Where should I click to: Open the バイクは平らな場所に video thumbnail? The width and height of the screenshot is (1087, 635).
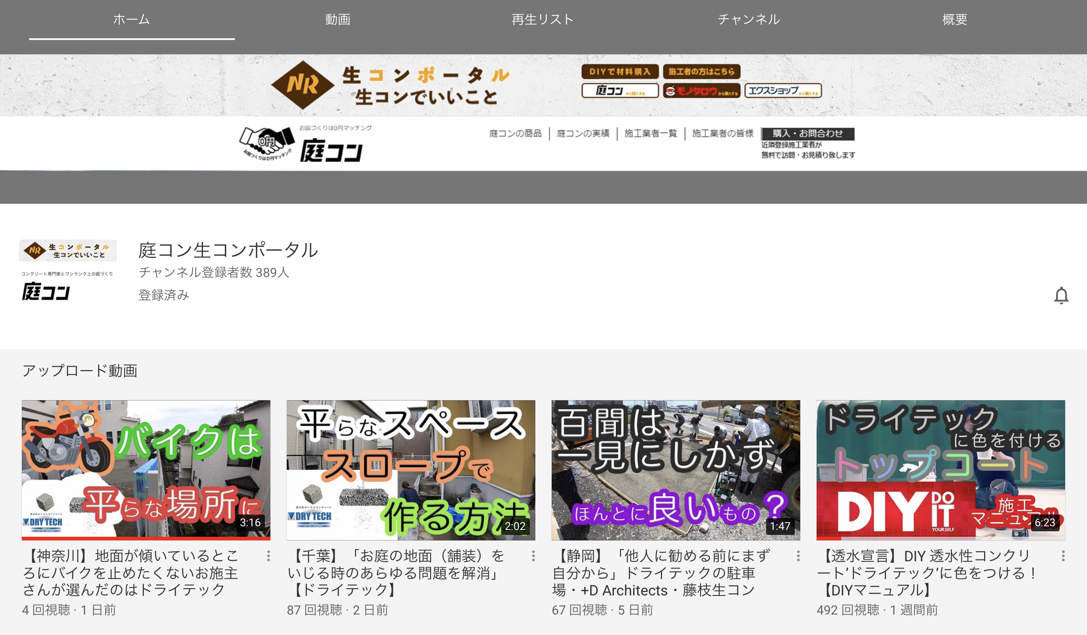tap(146, 470)
